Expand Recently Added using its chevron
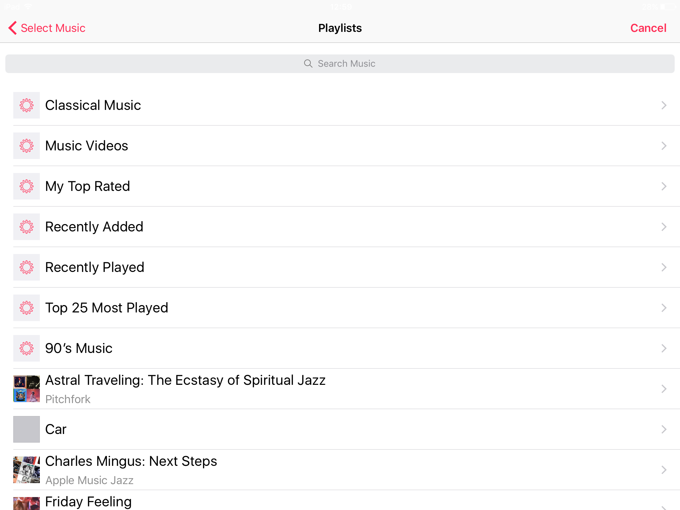Viewport: 680px width, 510px height. point(663,227)
